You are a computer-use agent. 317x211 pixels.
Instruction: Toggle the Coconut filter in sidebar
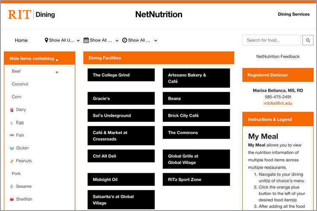[x=20, y=84]
